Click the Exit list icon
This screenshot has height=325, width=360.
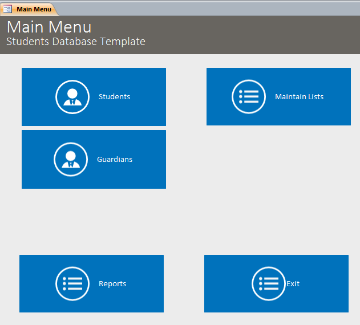pyautogui.click(x=269, y=284)
